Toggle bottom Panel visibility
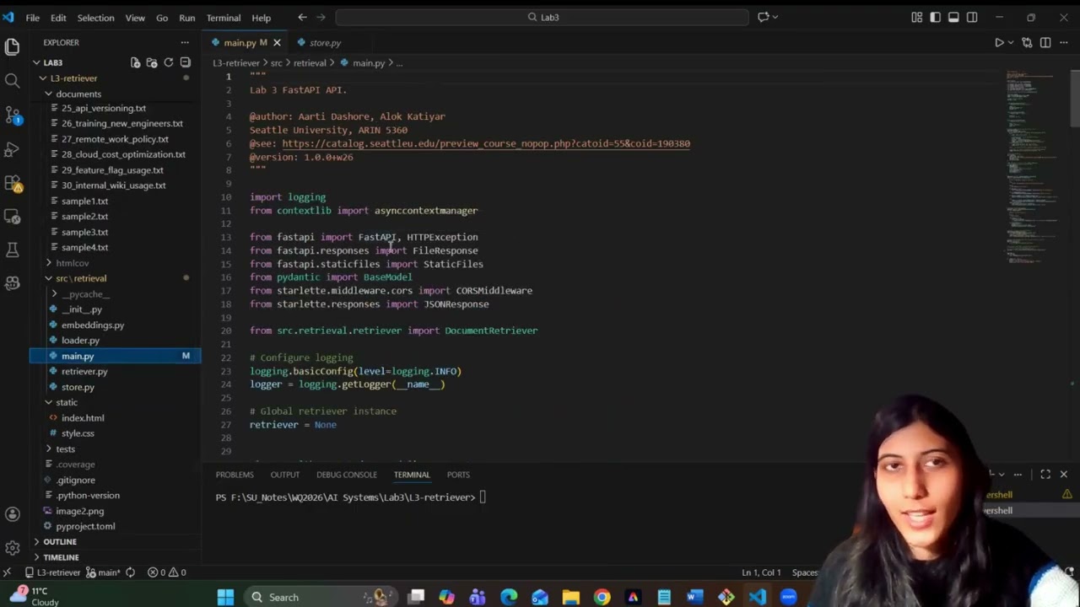 click(x=953, y=17)
